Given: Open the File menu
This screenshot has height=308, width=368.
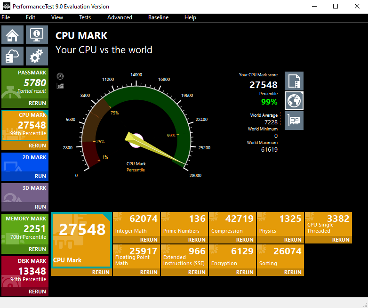Looking at the screenshot, I should click(6, 17).
